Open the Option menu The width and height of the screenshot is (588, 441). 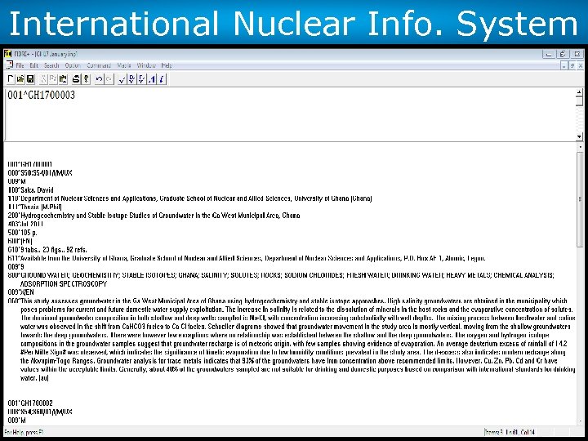(x=73, y=65)
